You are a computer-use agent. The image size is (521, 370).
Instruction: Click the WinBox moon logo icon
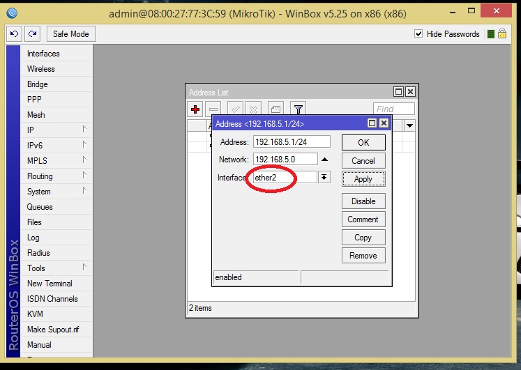point(12,13)
